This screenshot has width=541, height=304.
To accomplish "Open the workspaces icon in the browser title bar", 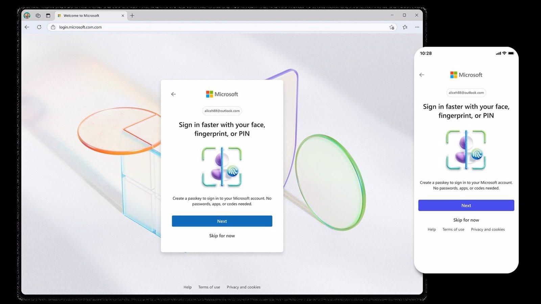I will 38,16.
